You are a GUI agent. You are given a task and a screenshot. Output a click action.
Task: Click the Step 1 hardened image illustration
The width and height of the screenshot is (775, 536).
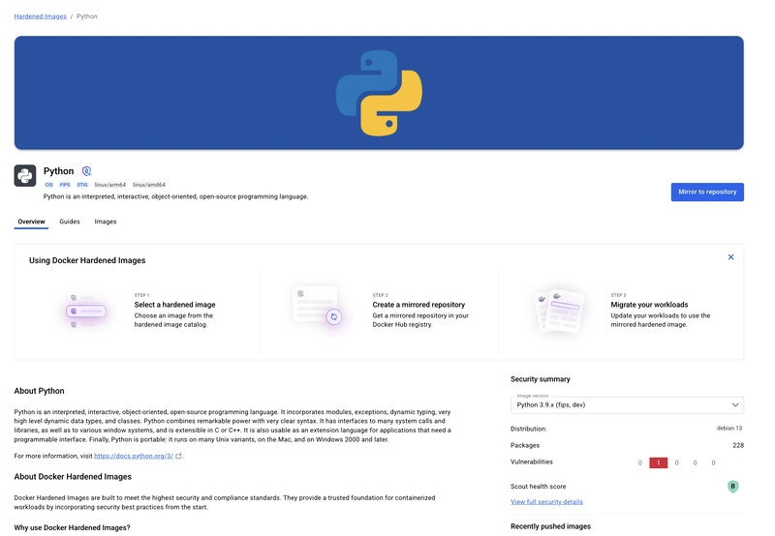click(86, 311)
